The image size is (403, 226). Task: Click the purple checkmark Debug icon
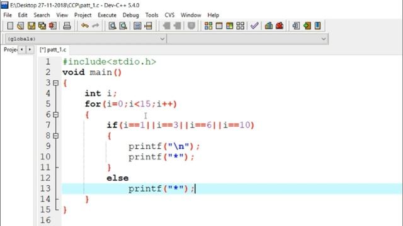click(254, 26)
